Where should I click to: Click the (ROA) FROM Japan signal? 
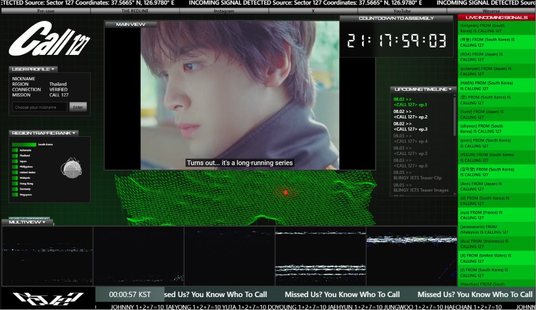[496, 57]
